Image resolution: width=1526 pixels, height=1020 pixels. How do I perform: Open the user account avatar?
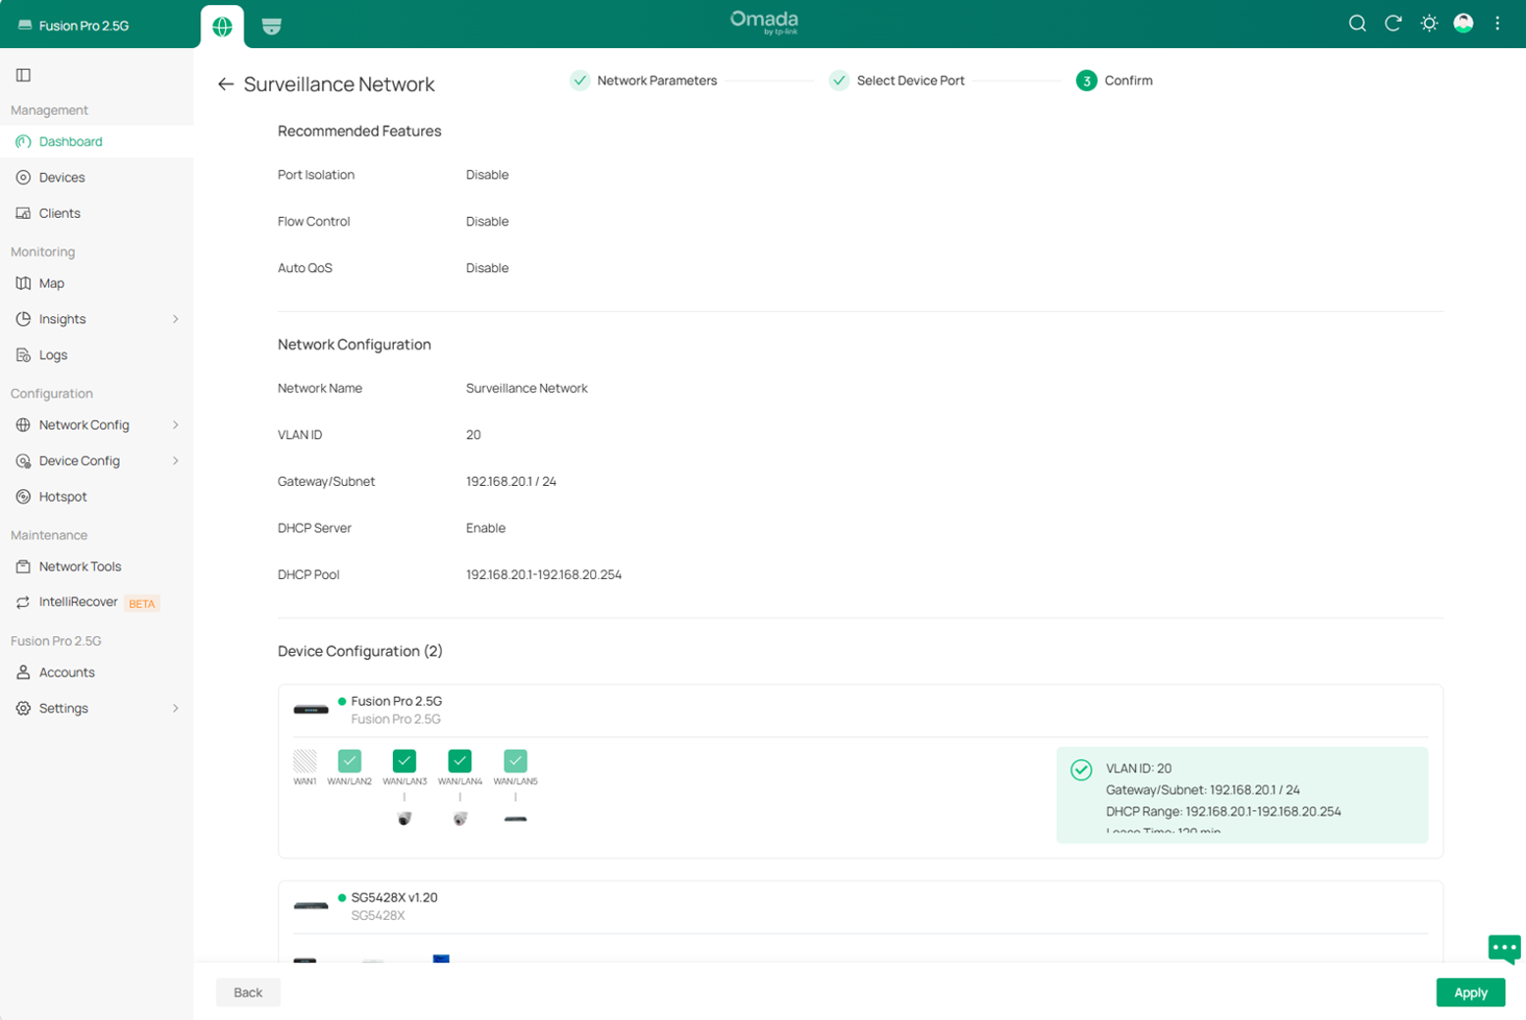tap(1463, 24)
